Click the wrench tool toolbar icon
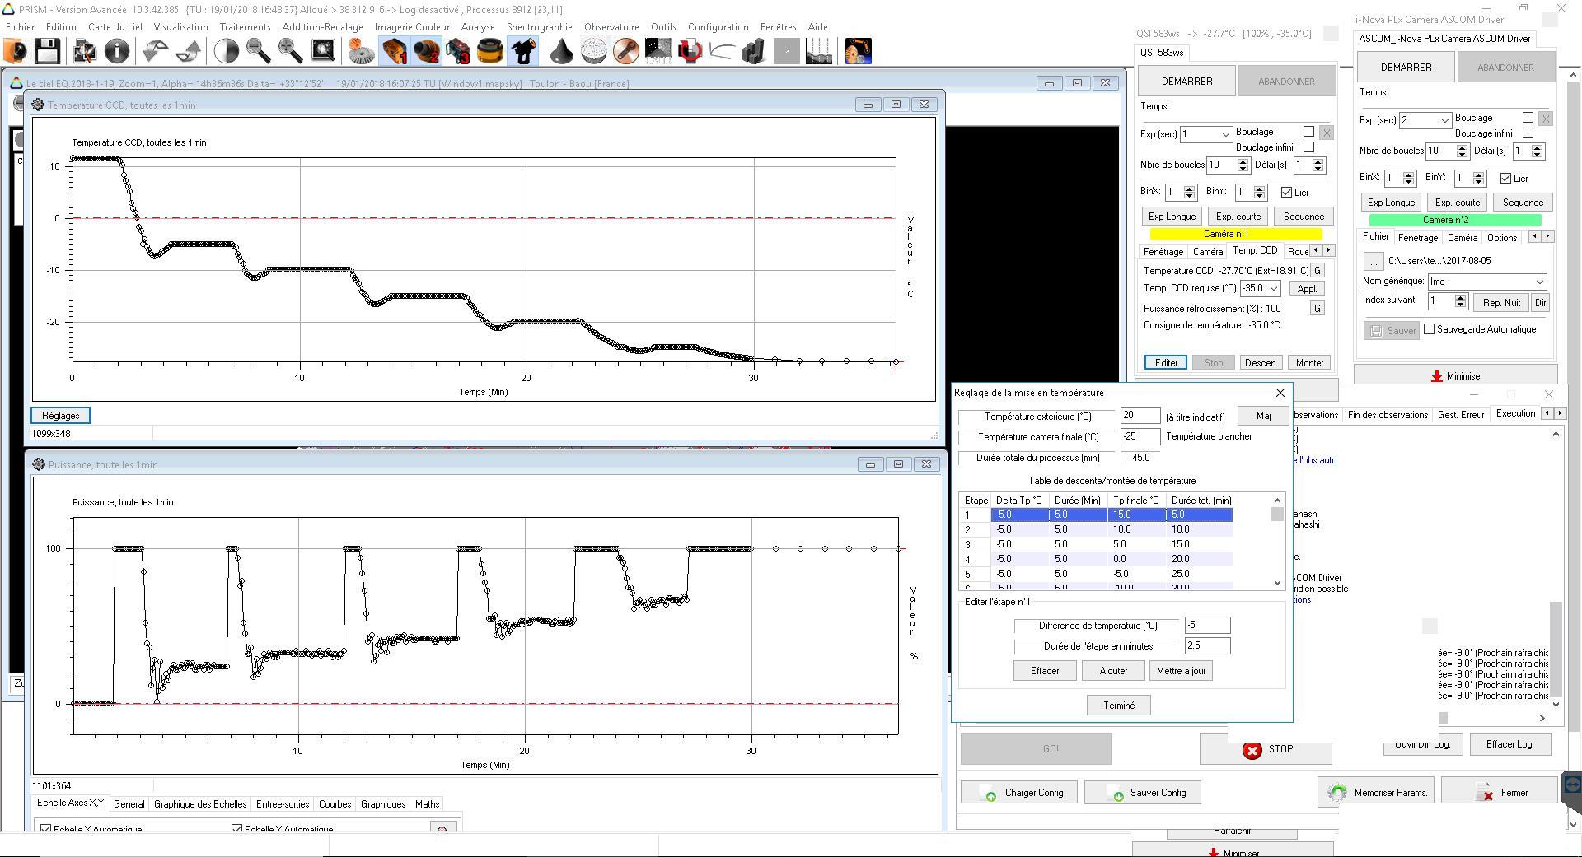 click(626, 52)
